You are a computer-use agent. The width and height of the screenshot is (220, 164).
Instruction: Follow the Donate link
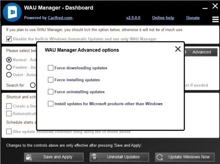193,18
